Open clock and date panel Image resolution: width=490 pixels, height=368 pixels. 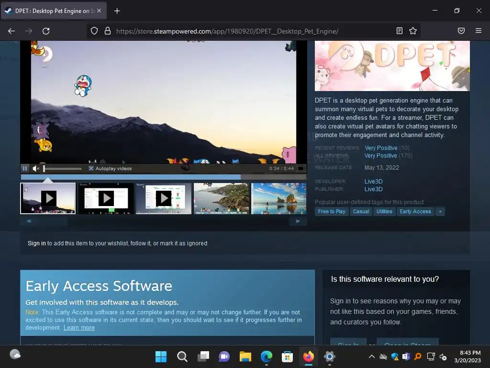click(x=468, y=356)
